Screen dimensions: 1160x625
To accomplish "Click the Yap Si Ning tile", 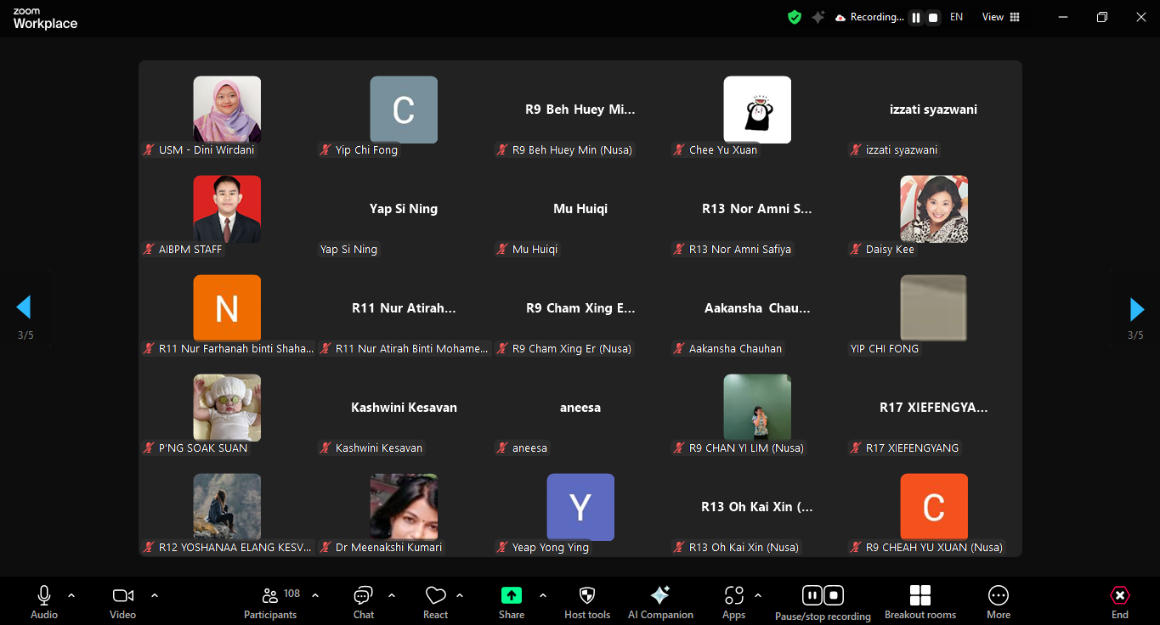I will [404, 209].
